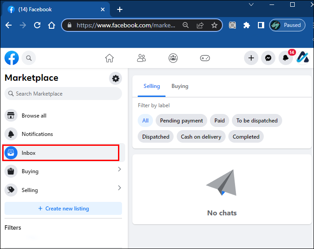Click the Marketplace settings gear
314x249 pixels.
coord(116,79)
